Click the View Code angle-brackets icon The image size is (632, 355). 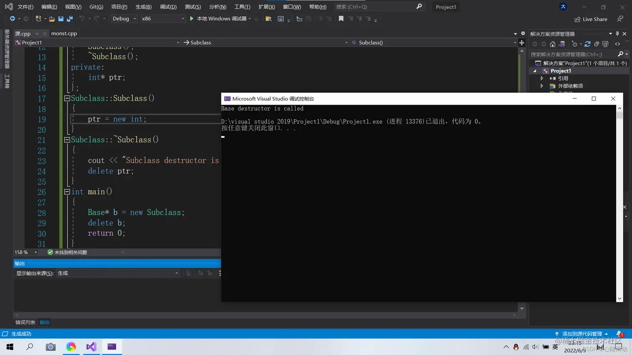617,44
